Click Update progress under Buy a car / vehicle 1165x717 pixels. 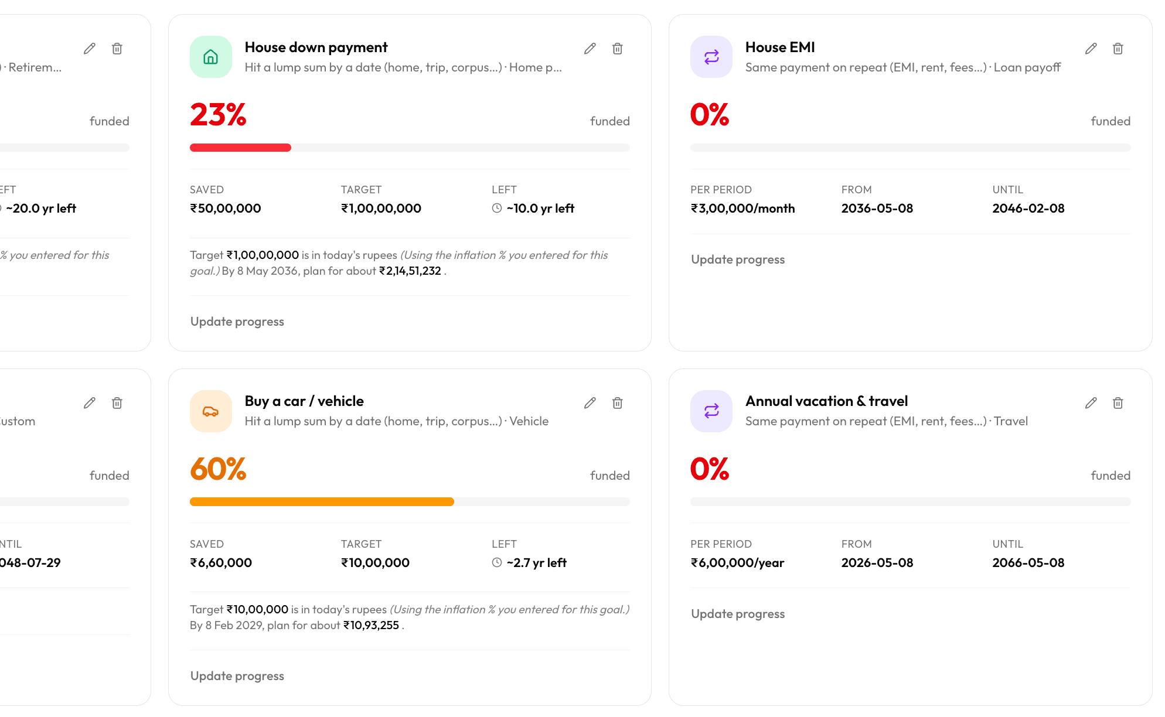[237, 676]
